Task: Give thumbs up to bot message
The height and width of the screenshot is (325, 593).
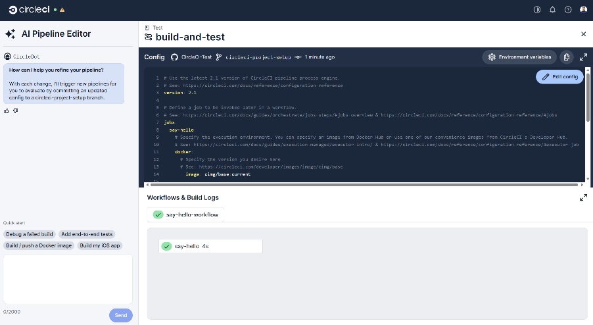Action: [x=7, y=111]
